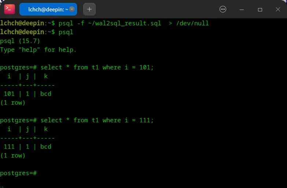
Task: Click the result row starting with 101
Action: tap(27, 94)
